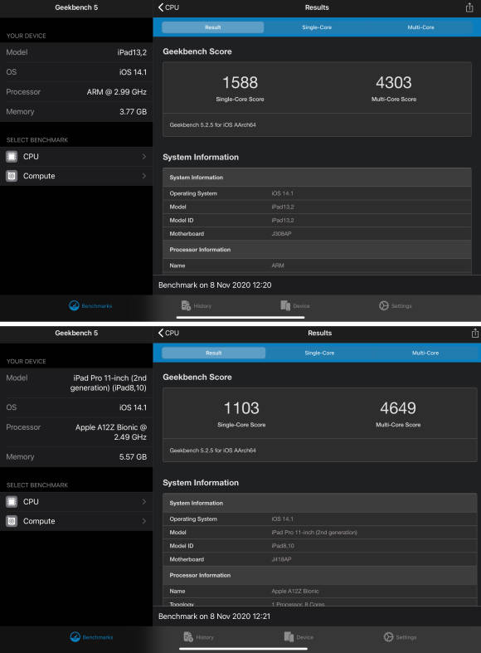Open Benchmarks tab icon in bottom screenshot
The height and width of the screenshot is (653, 481).
[75, 637]
